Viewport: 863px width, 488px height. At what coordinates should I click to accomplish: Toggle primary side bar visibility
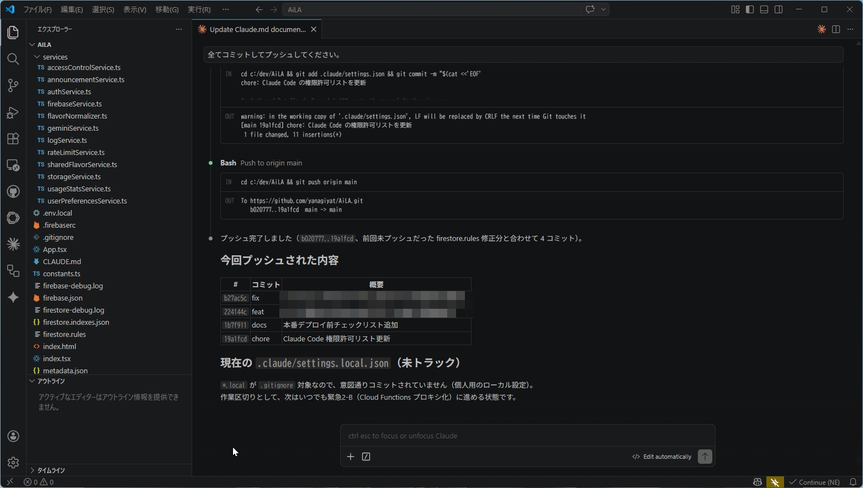click(750, 9)
